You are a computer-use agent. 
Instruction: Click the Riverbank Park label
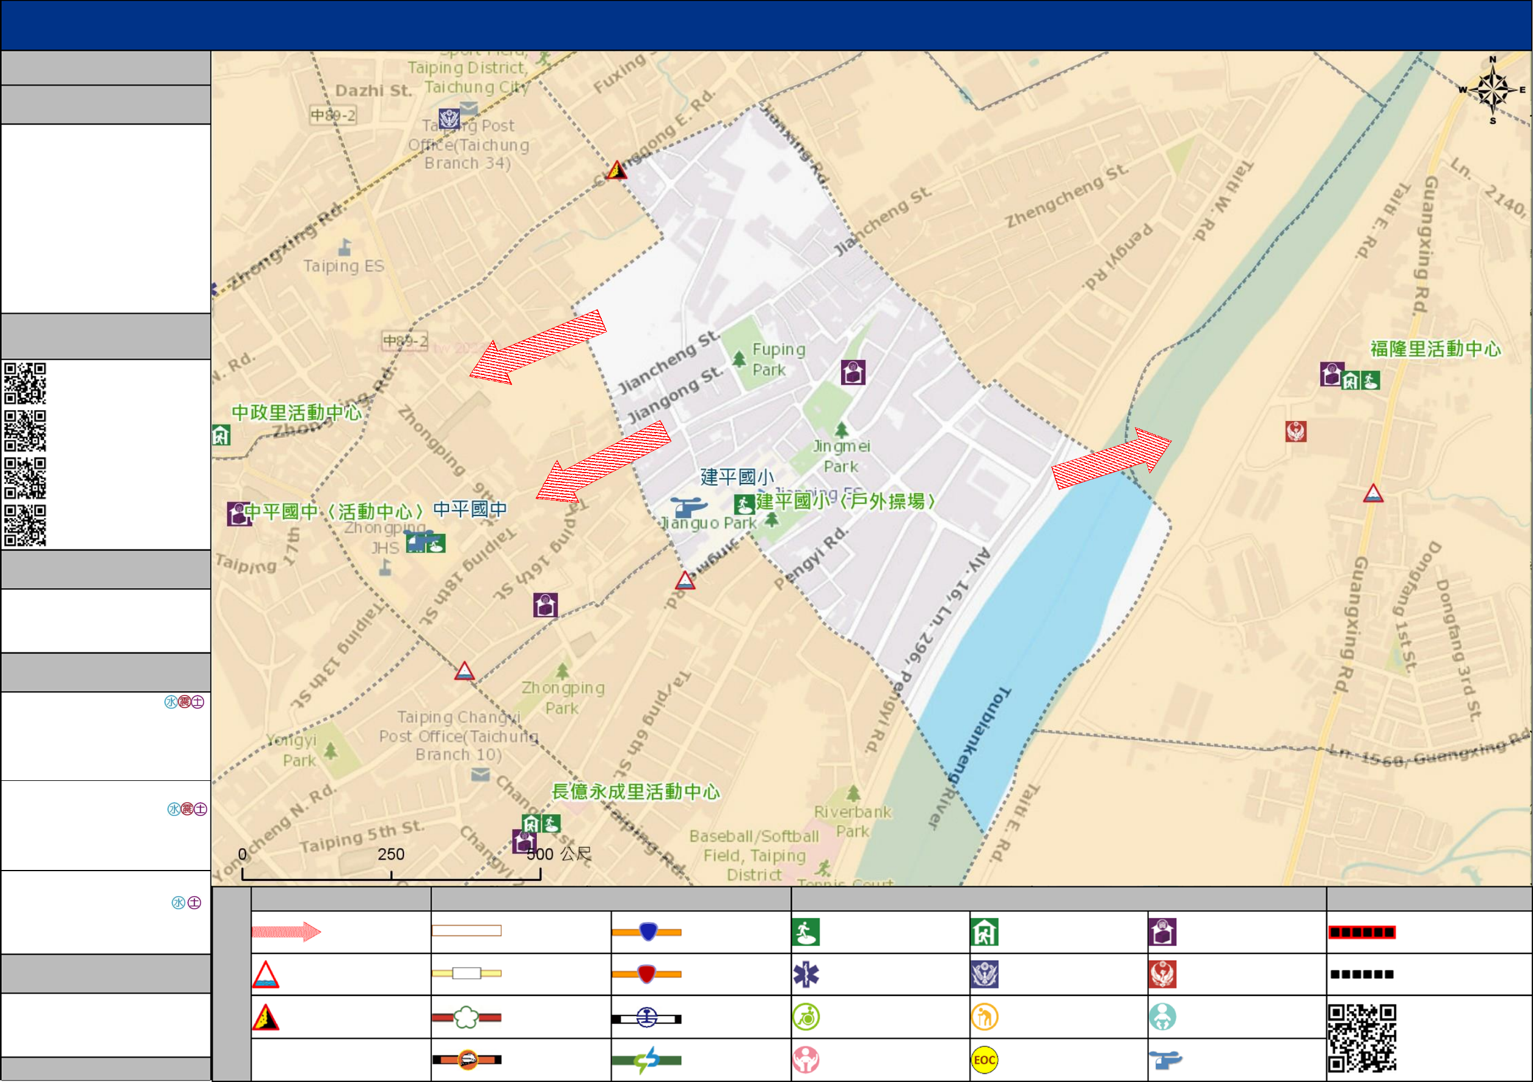(853, 821)
